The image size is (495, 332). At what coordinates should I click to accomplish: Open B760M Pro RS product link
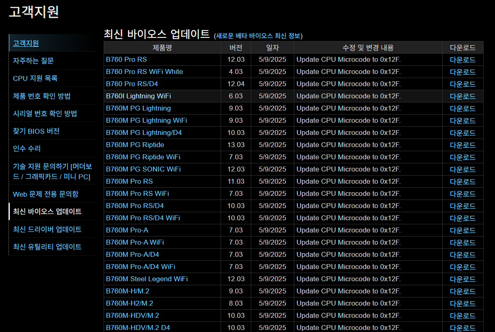coord(129,181)
